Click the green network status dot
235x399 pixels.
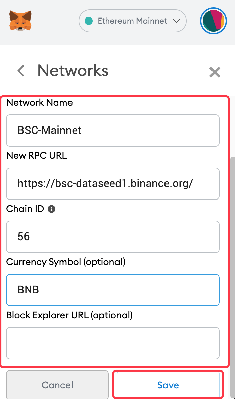(88, 21)
